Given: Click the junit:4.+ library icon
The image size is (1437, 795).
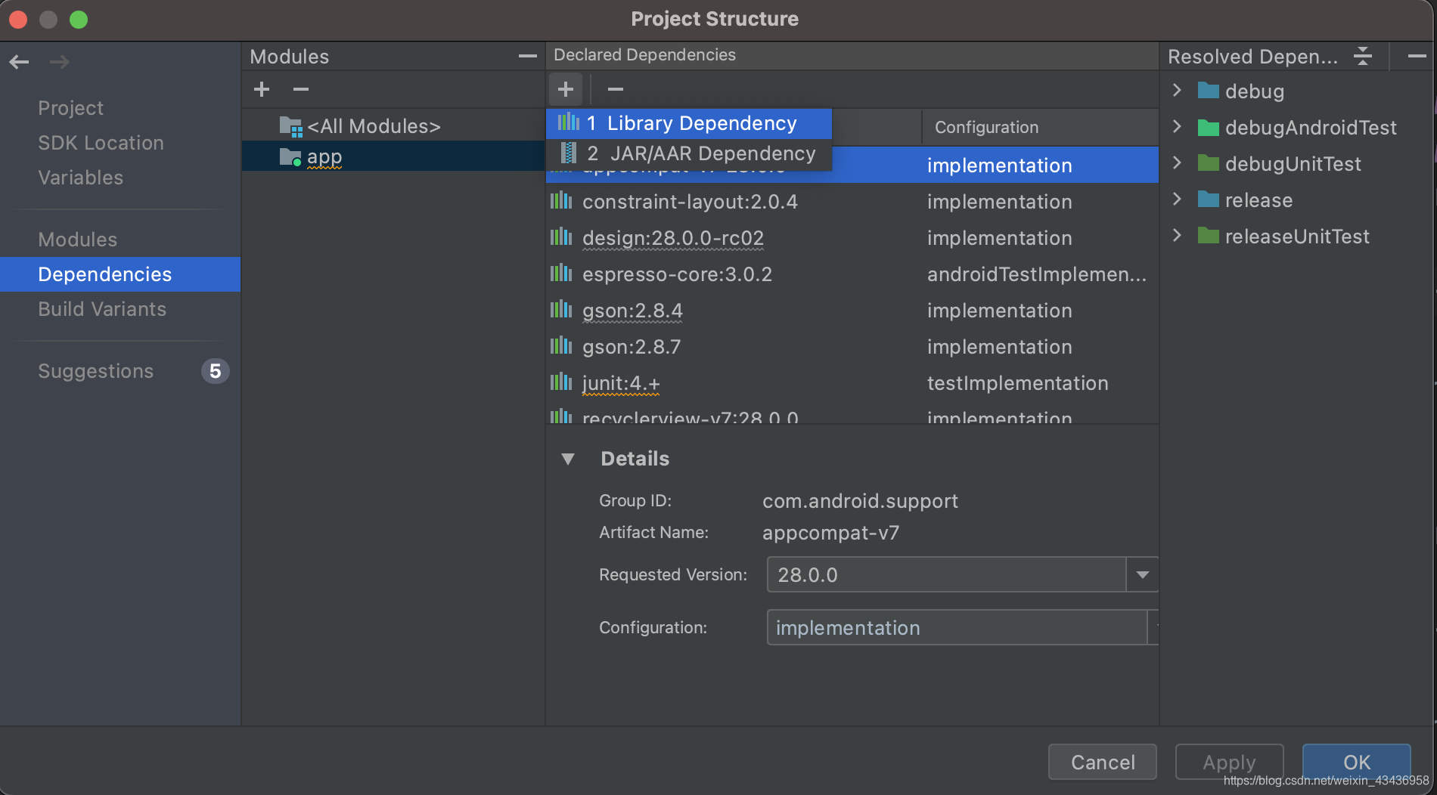Looking at the screenshot, I should pos(561,382).
